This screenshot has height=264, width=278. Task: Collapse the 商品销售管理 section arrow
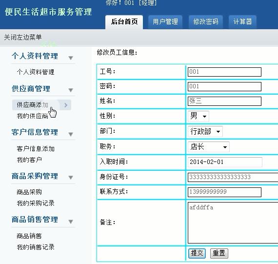[x=71, y=222]
